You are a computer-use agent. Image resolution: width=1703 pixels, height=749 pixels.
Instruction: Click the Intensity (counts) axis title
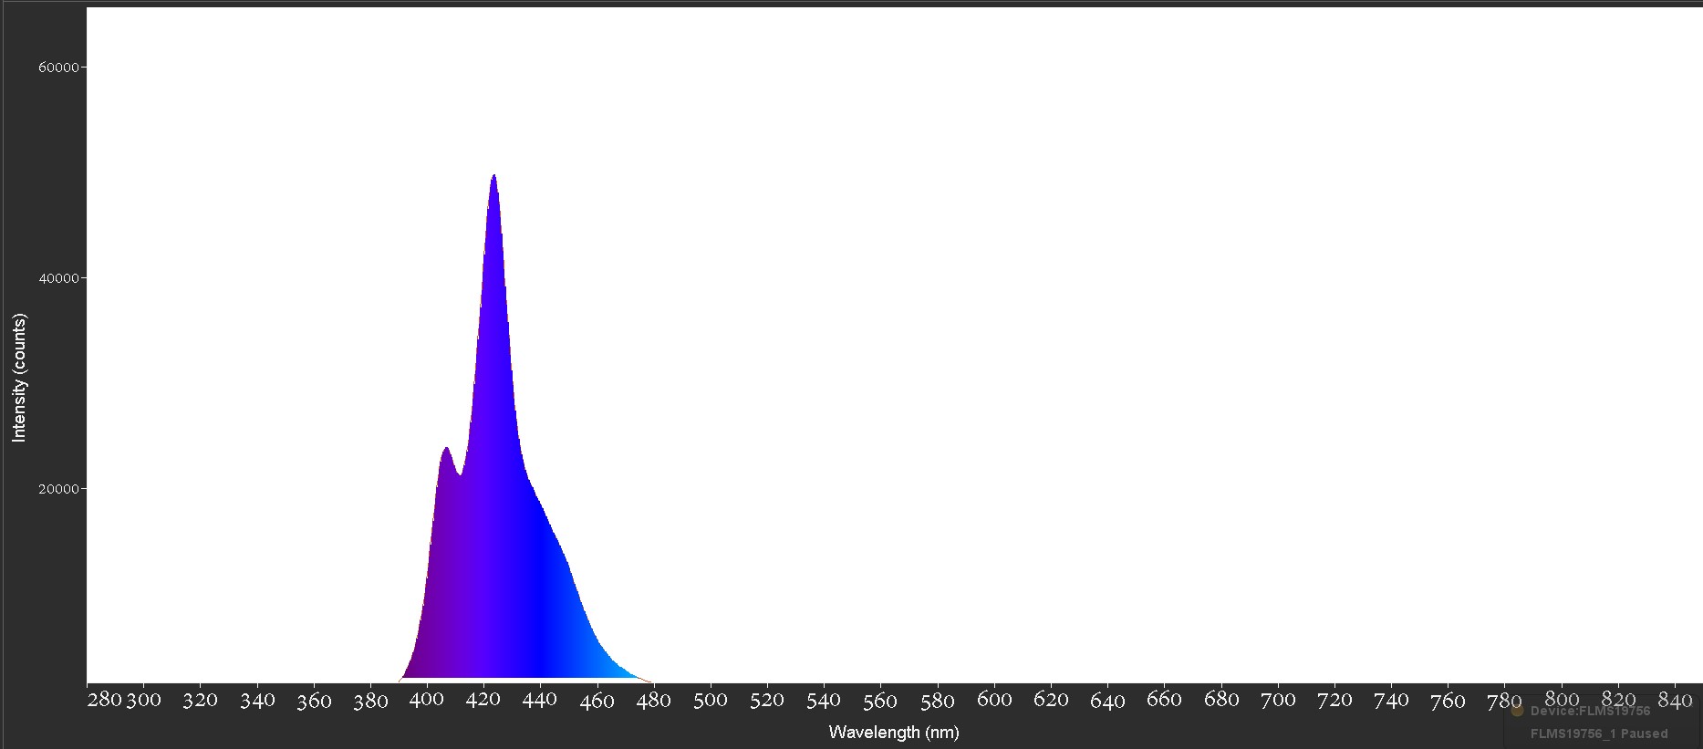(19, 378)
